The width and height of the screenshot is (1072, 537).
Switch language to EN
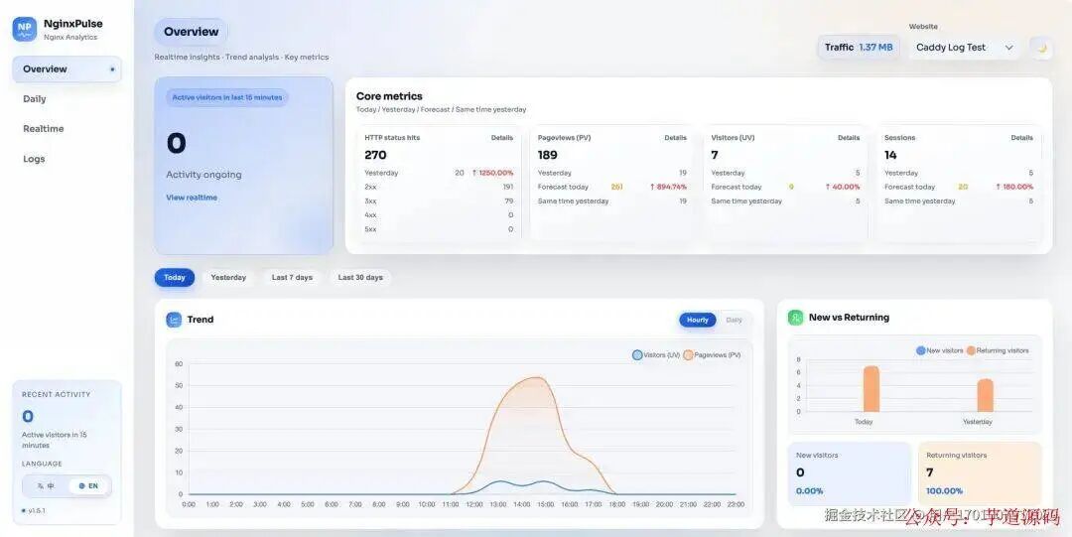click(89, 486)
